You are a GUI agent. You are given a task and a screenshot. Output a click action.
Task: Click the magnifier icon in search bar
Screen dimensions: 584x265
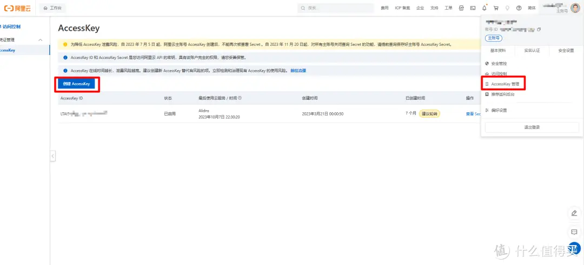303,8
